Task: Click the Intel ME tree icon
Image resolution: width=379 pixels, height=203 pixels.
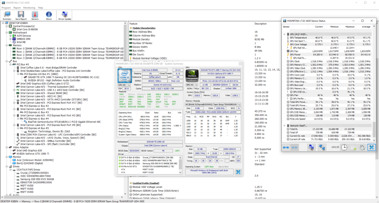Action: point(14,42)
